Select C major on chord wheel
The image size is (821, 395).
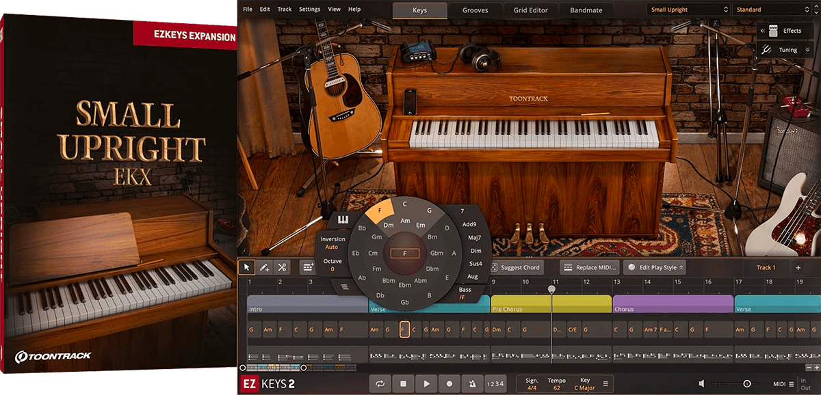pos(405,204)
